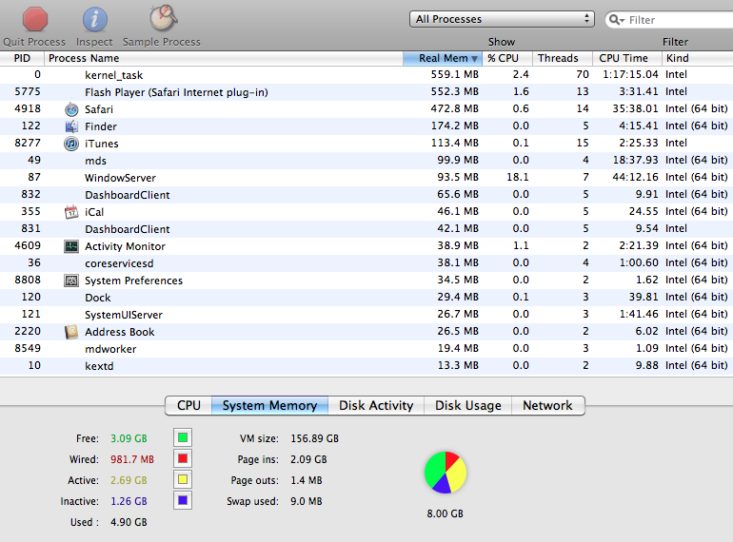The width and height of the screenshot is (733, 542).
Task: Click the red Wired memory swatch
Action: [183, 458]
